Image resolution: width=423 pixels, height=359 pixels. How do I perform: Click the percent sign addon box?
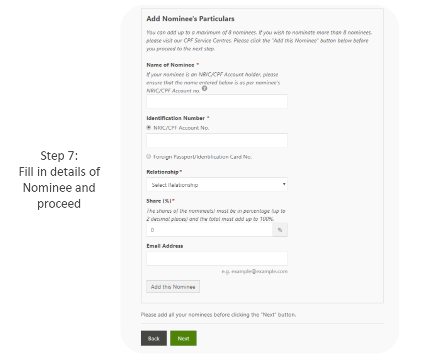click(x=280, y=230)
